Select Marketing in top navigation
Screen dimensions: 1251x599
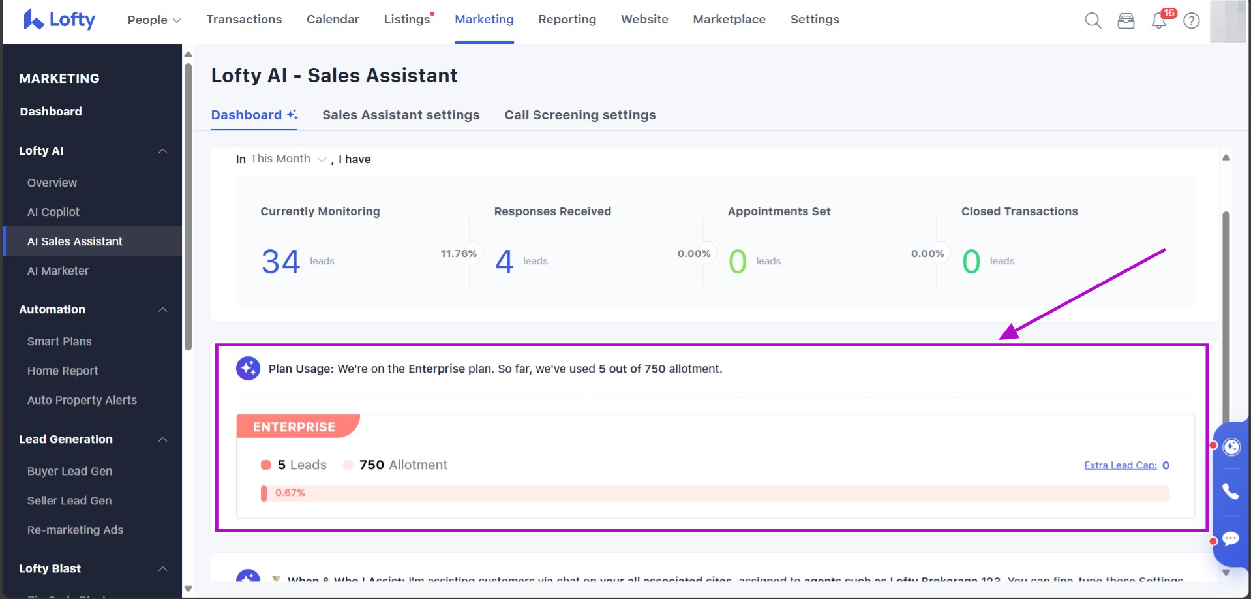click(484, 20)
